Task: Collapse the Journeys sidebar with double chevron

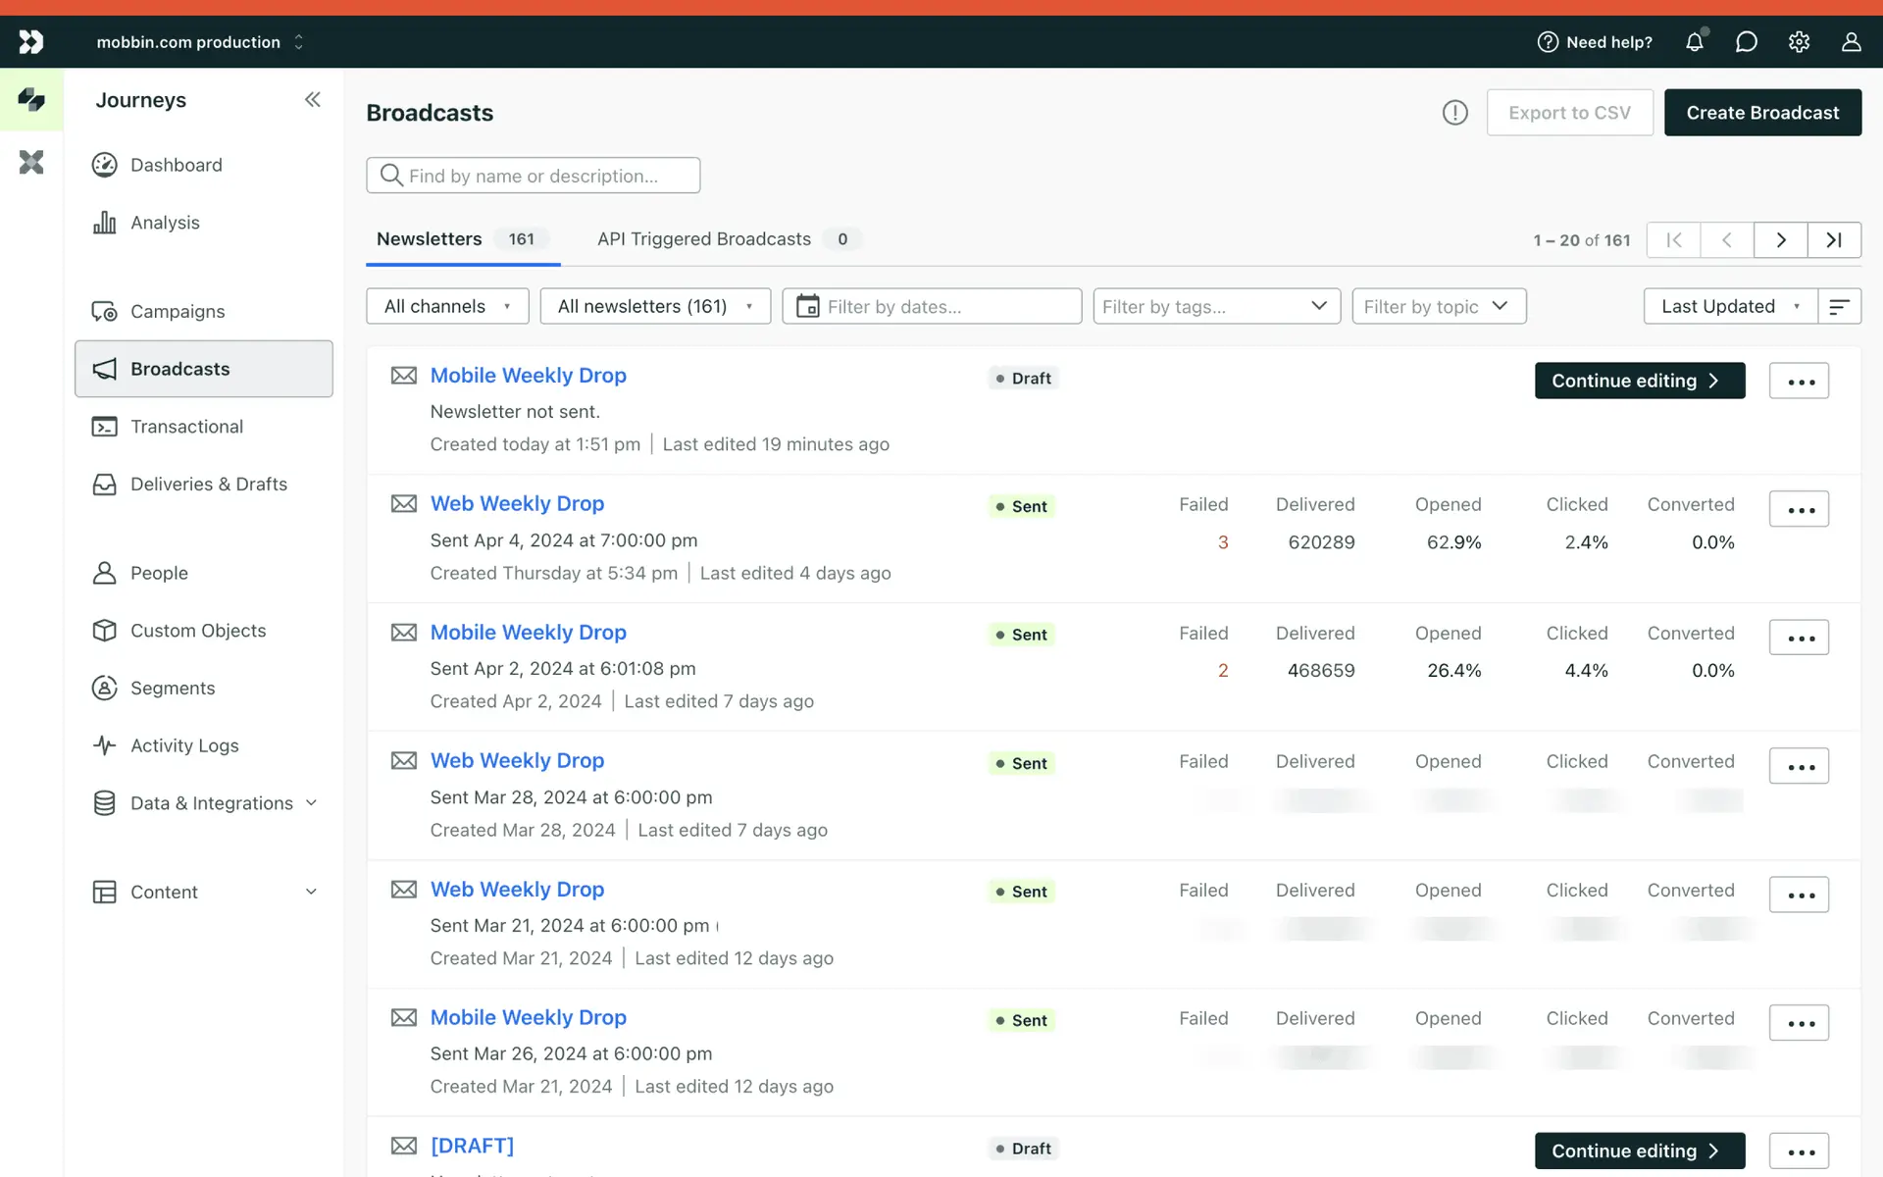Action: (x=312, y=99)
